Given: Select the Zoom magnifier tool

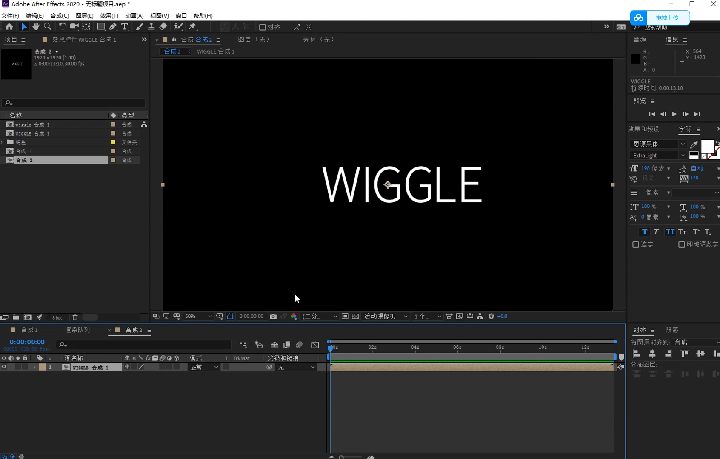Looking at the screenshot, I should coord(48,27).
